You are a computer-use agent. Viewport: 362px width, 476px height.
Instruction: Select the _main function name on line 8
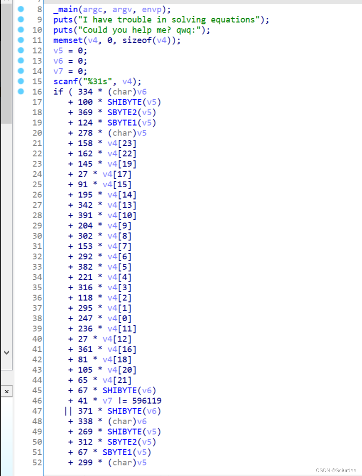(64, 9)
